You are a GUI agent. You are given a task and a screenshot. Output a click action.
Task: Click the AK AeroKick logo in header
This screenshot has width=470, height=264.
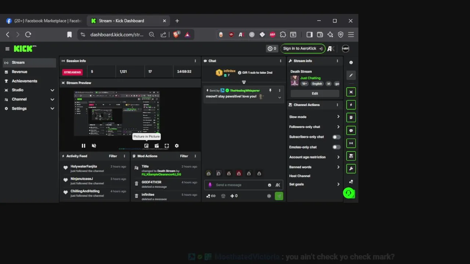point(330,48)
